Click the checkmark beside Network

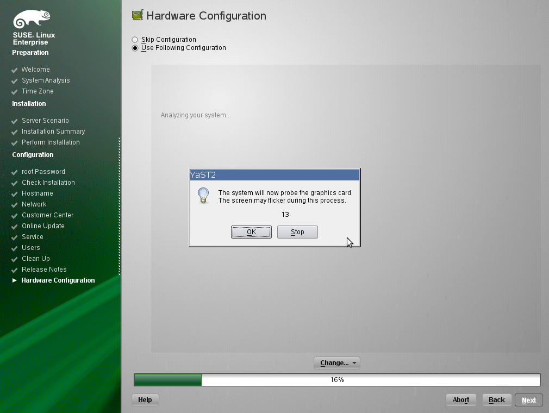click(14, 205)
